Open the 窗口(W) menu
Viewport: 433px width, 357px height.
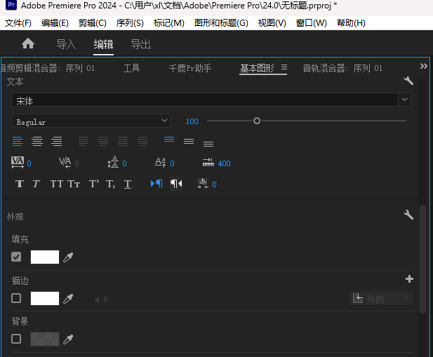click(x=311, y=23)
